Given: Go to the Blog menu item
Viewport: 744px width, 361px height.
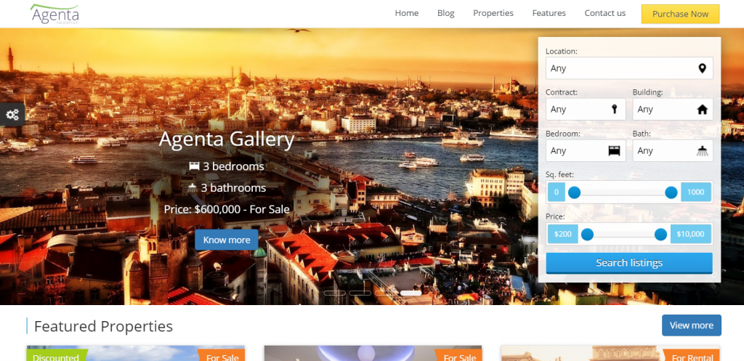Looking at the screenshot, I should 446,13.
